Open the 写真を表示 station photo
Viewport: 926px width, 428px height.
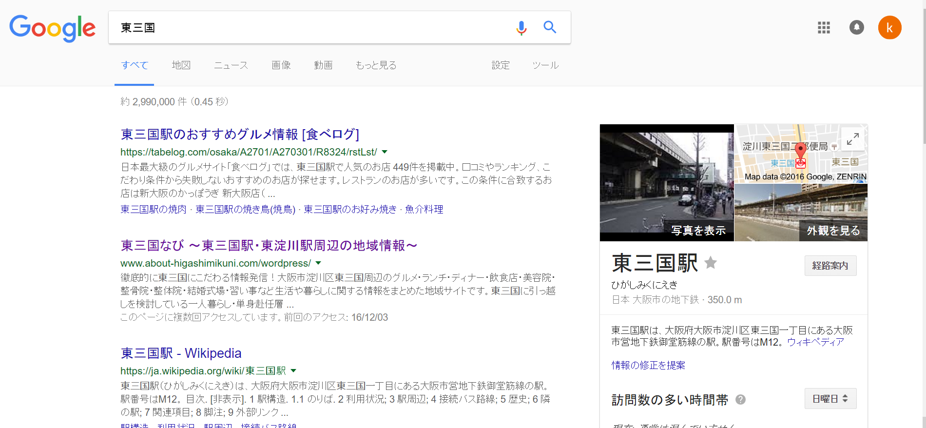pyautogui.click(x=667, y=183)
